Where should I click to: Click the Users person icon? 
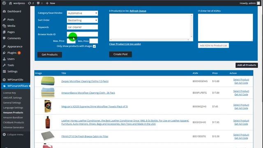click(4, 59)
